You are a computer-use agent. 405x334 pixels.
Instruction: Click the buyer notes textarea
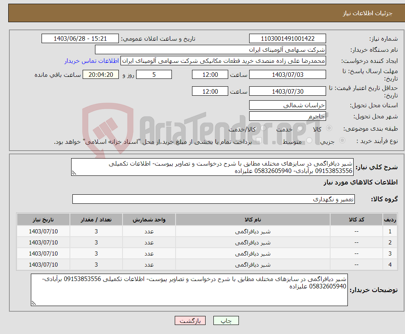point(189,290)
